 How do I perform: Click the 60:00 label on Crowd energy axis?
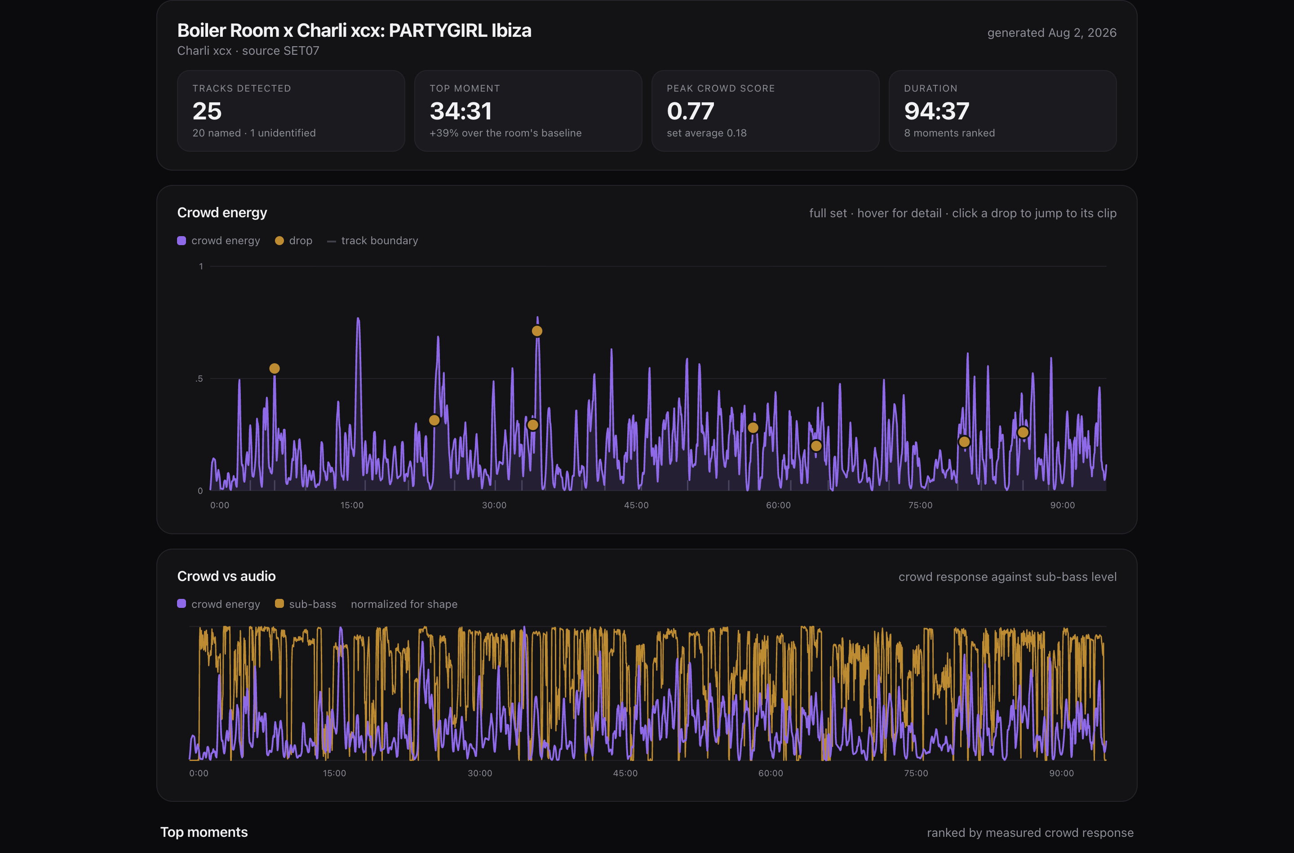[x=779, y=506]
